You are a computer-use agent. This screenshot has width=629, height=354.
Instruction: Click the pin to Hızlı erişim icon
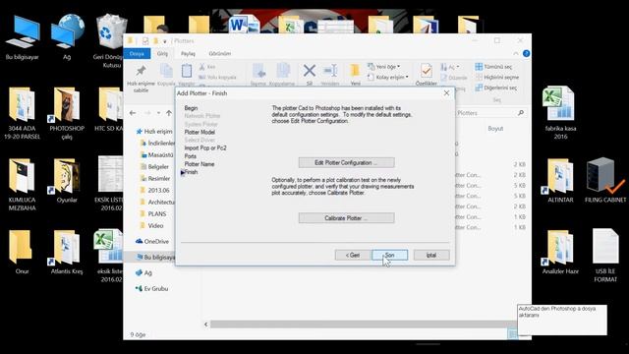point(141,72)
